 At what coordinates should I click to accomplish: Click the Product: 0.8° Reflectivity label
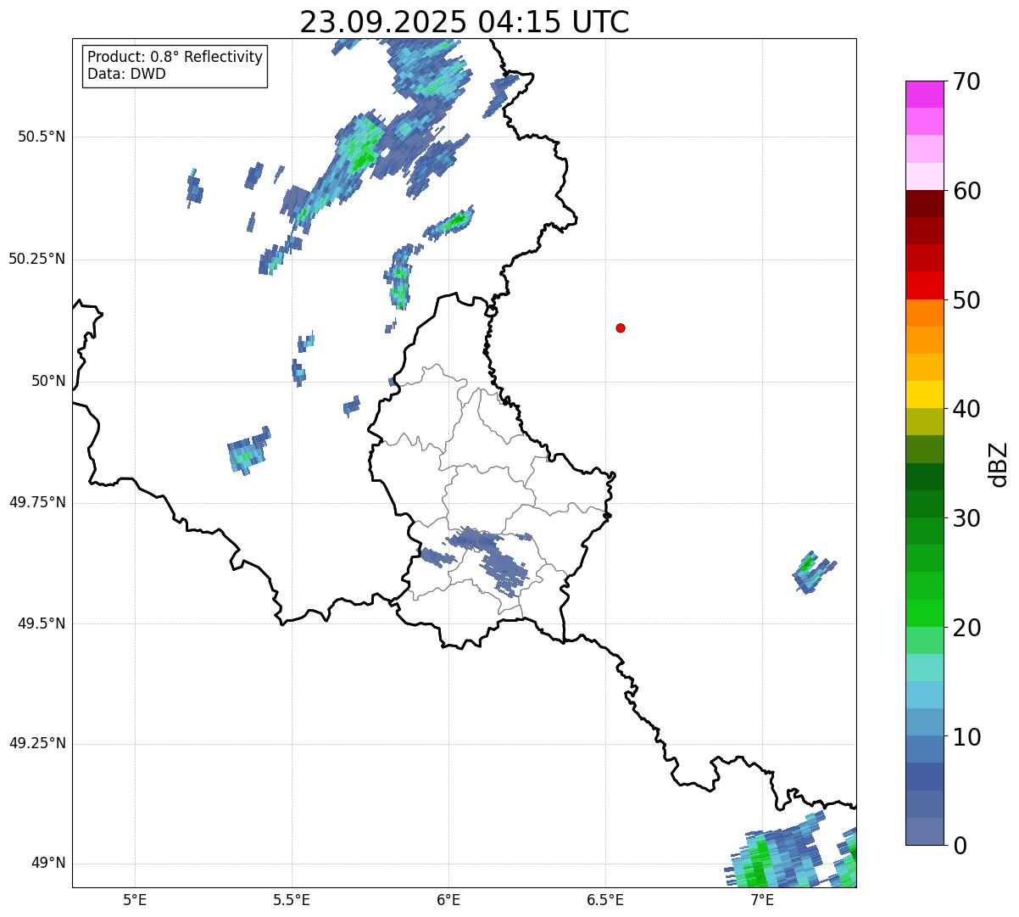tap(175, 57)
